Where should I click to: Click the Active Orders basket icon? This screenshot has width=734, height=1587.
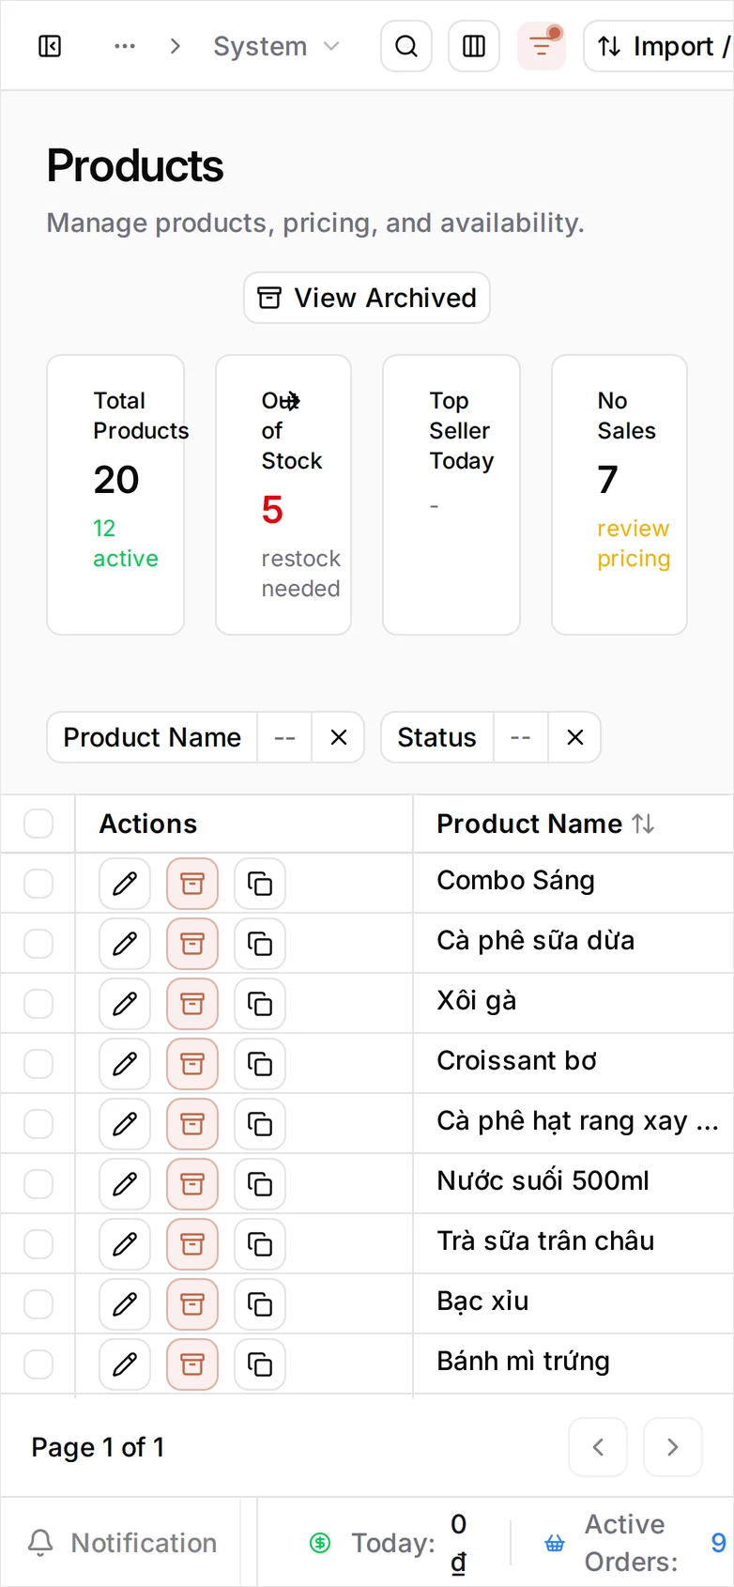click(x=555, y=1543)
